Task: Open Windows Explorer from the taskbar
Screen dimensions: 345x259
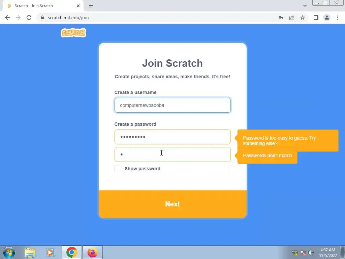Action: [x=30, y=252]
